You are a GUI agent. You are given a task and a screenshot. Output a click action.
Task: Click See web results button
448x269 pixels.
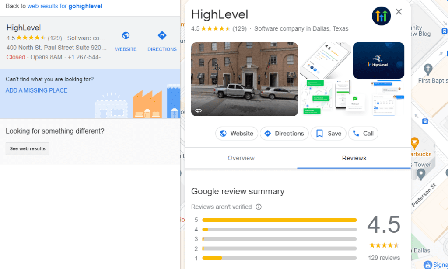click(x=28, y=148)
